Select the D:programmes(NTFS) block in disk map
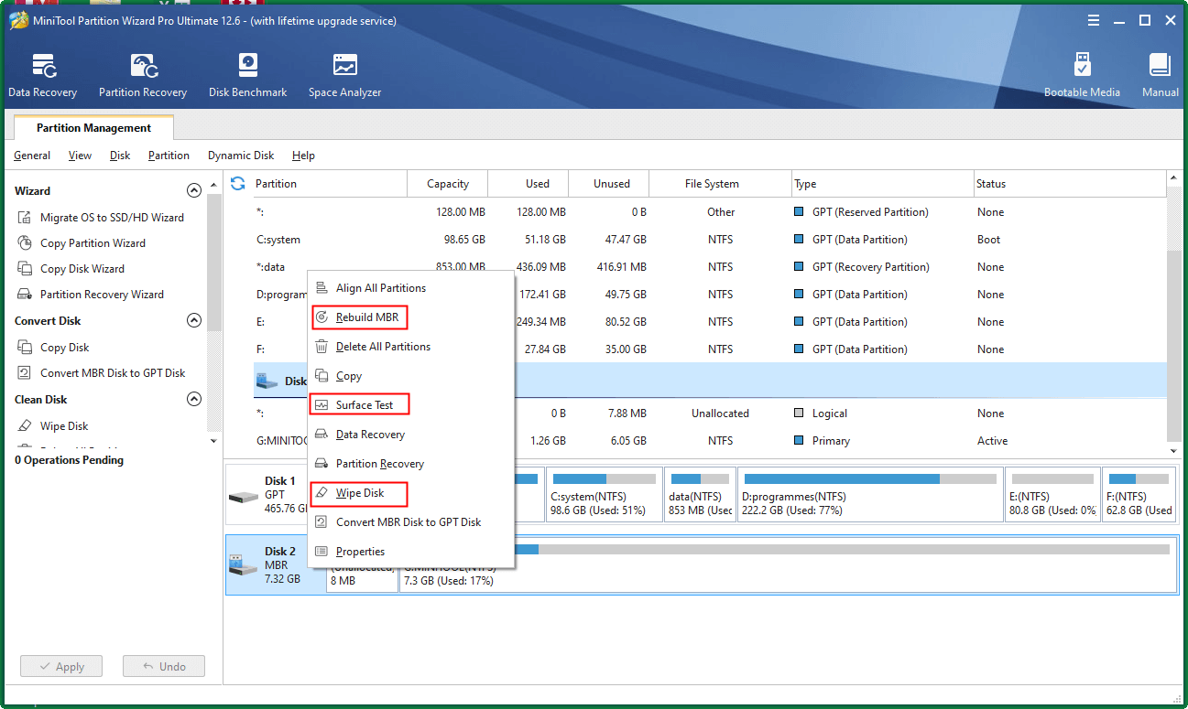Screen dimensions: 1188x709 (x=869, y=495)
